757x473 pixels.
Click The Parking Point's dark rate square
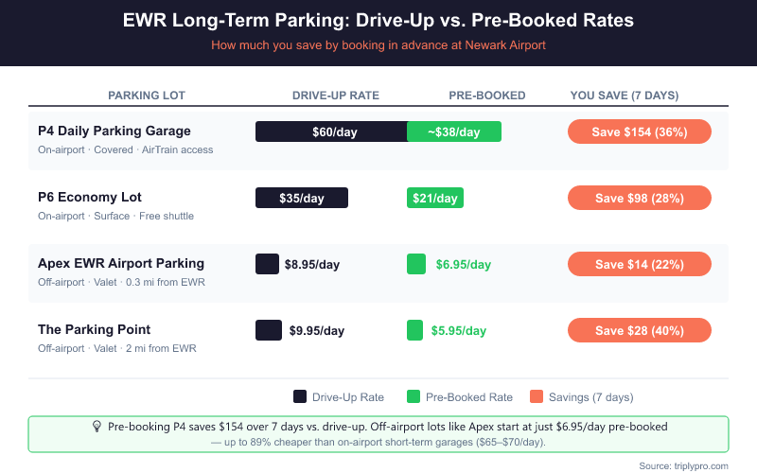point(269,330)
